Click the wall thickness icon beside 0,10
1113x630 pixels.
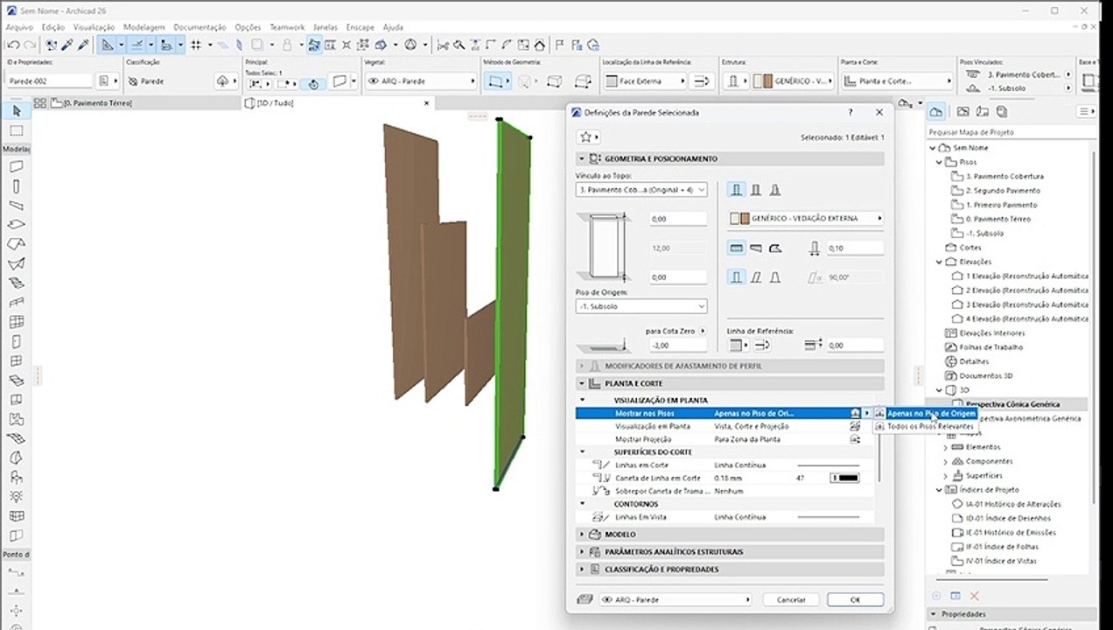tap(815, 248)
